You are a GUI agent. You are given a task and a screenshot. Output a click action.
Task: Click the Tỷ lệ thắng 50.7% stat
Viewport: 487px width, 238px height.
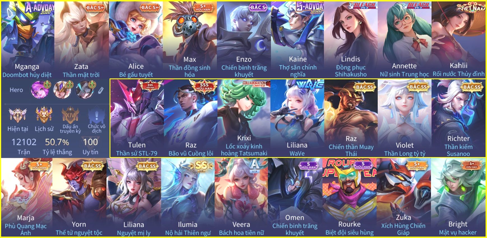pyautogui.click(x=57, y=146)
